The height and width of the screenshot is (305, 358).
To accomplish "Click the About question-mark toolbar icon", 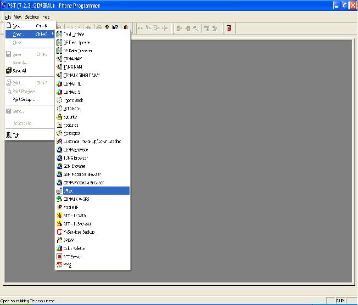I will [107, 27].
